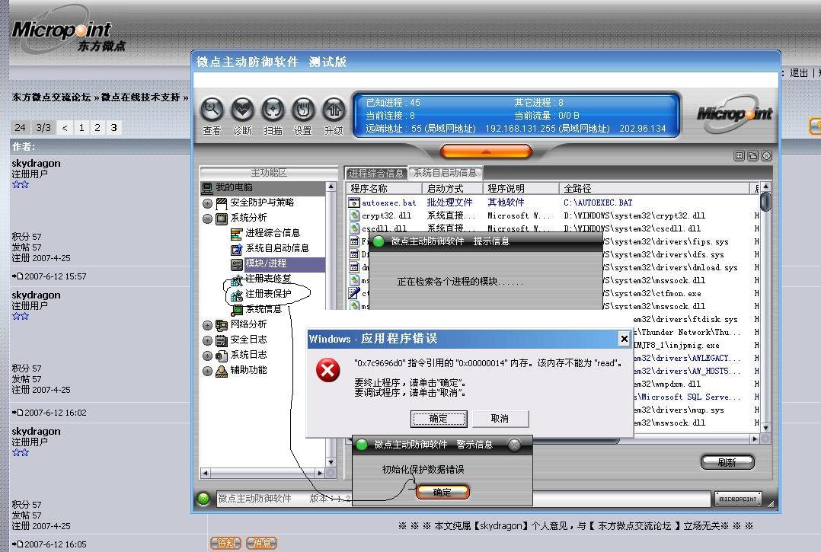
Task: Open 系统信息 in the tree
Action: point(264,309)
